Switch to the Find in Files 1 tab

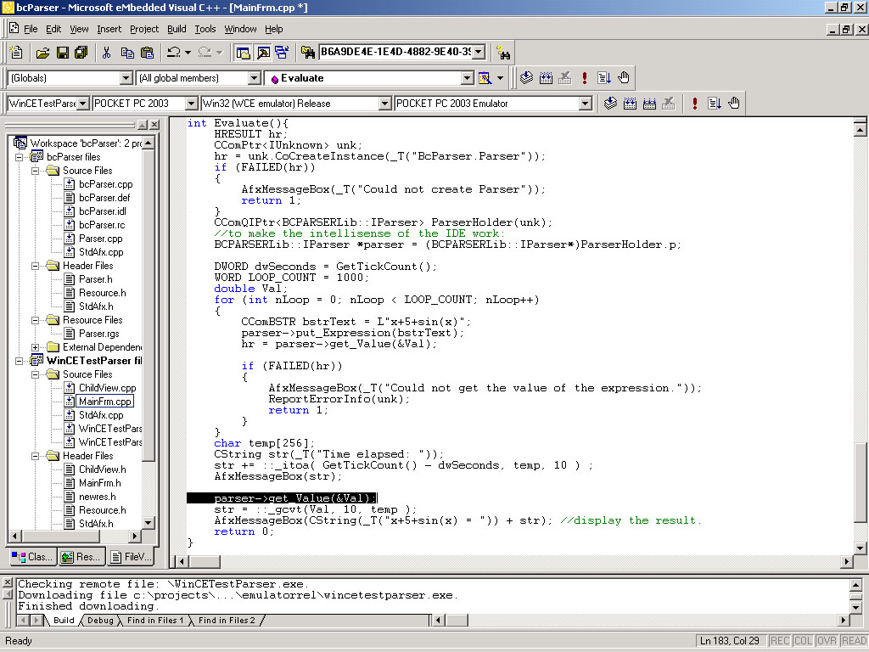click(156, 621)
